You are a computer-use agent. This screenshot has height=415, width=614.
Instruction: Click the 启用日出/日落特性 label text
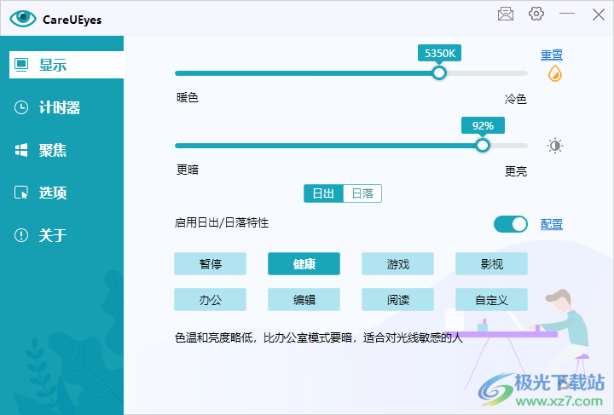222,223
